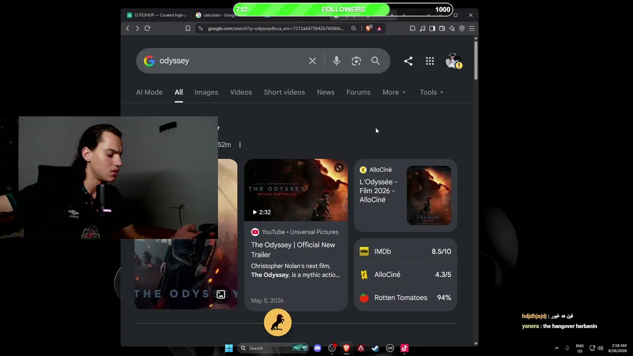This screenshot has width=633, height=356.
Task: Open the Rotten Tomatoes 94% rating
Action: click(x=406, y=298)
